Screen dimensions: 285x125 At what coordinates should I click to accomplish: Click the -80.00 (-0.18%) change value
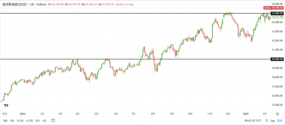point(125,4)
